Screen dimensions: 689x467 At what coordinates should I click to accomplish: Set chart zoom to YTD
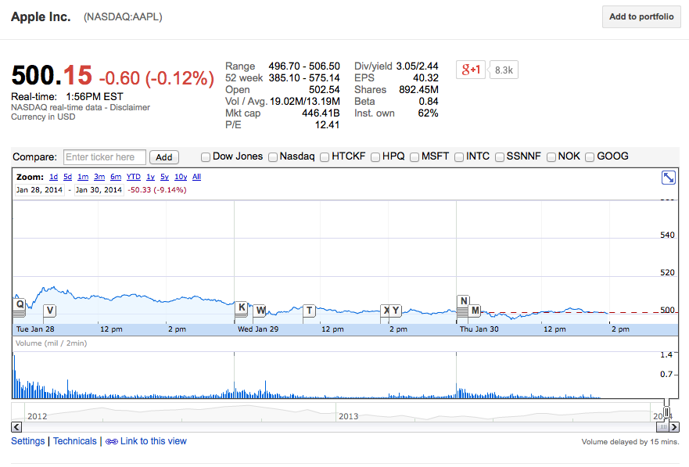(134, 177)
